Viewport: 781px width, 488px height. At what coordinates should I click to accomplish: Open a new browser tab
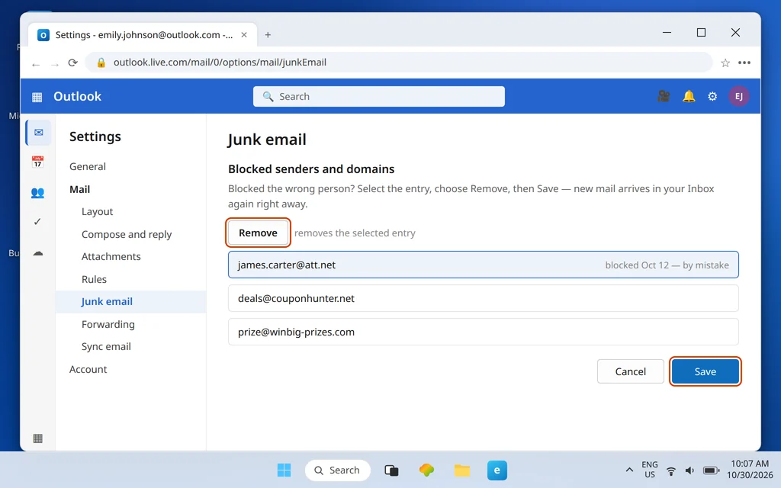[x=268, y=35]
